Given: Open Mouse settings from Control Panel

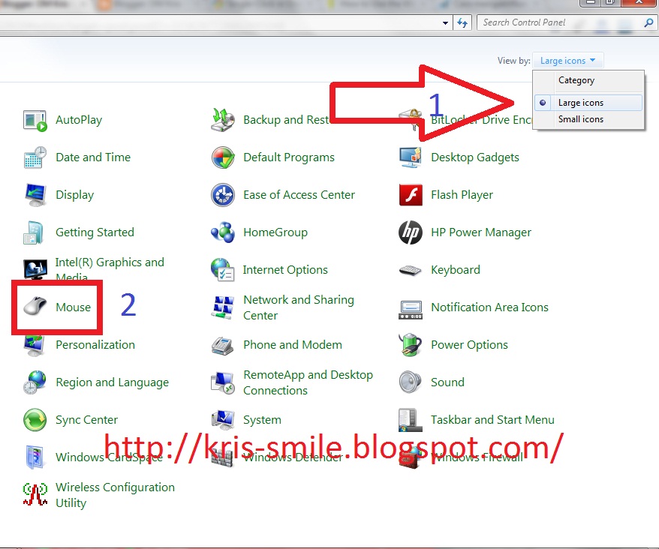Looking at the screenshot, I should 73,307.
